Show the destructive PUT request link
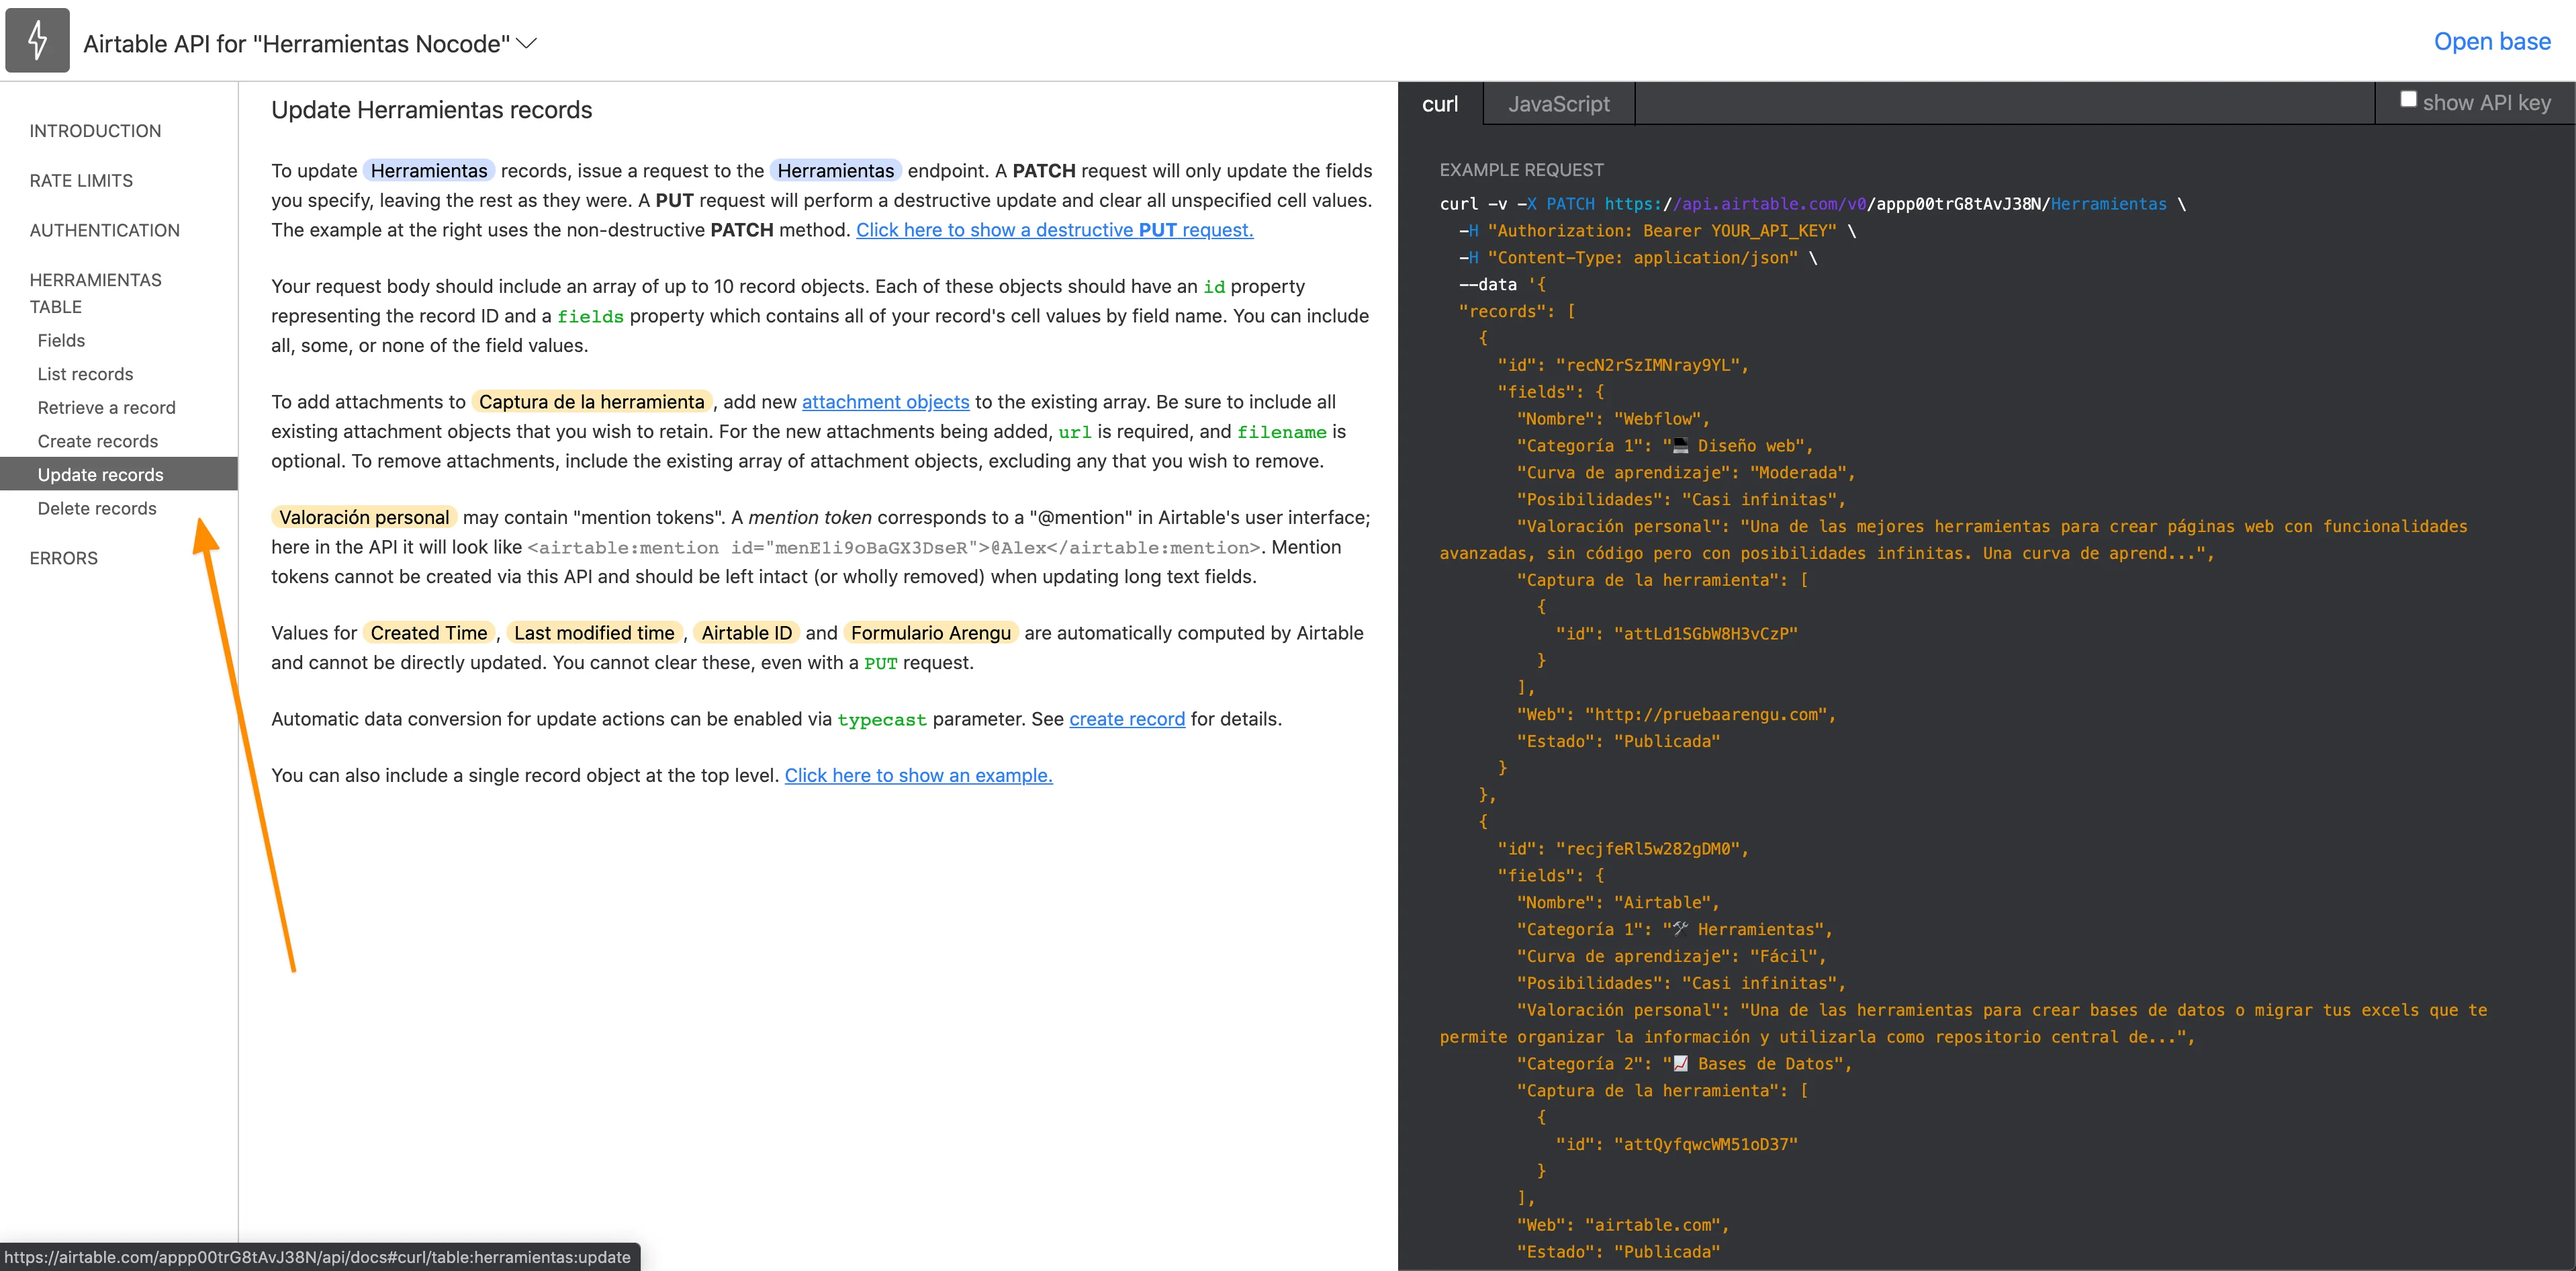2576x1271 pixels. click(x=1054, y=230)
